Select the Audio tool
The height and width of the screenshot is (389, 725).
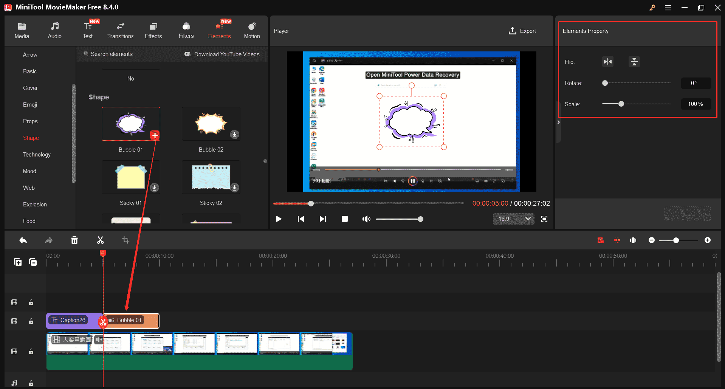click(x=54, y=30)
